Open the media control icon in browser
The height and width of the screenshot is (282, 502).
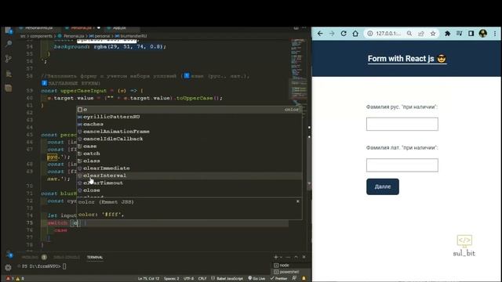click(459, 33)
